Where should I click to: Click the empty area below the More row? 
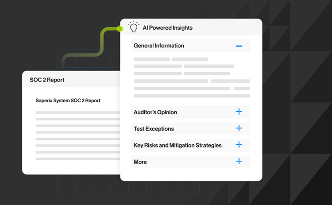191,174
